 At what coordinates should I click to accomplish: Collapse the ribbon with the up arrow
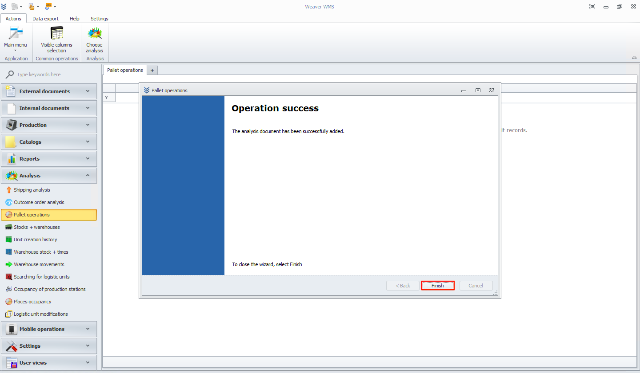click(634, 58)
